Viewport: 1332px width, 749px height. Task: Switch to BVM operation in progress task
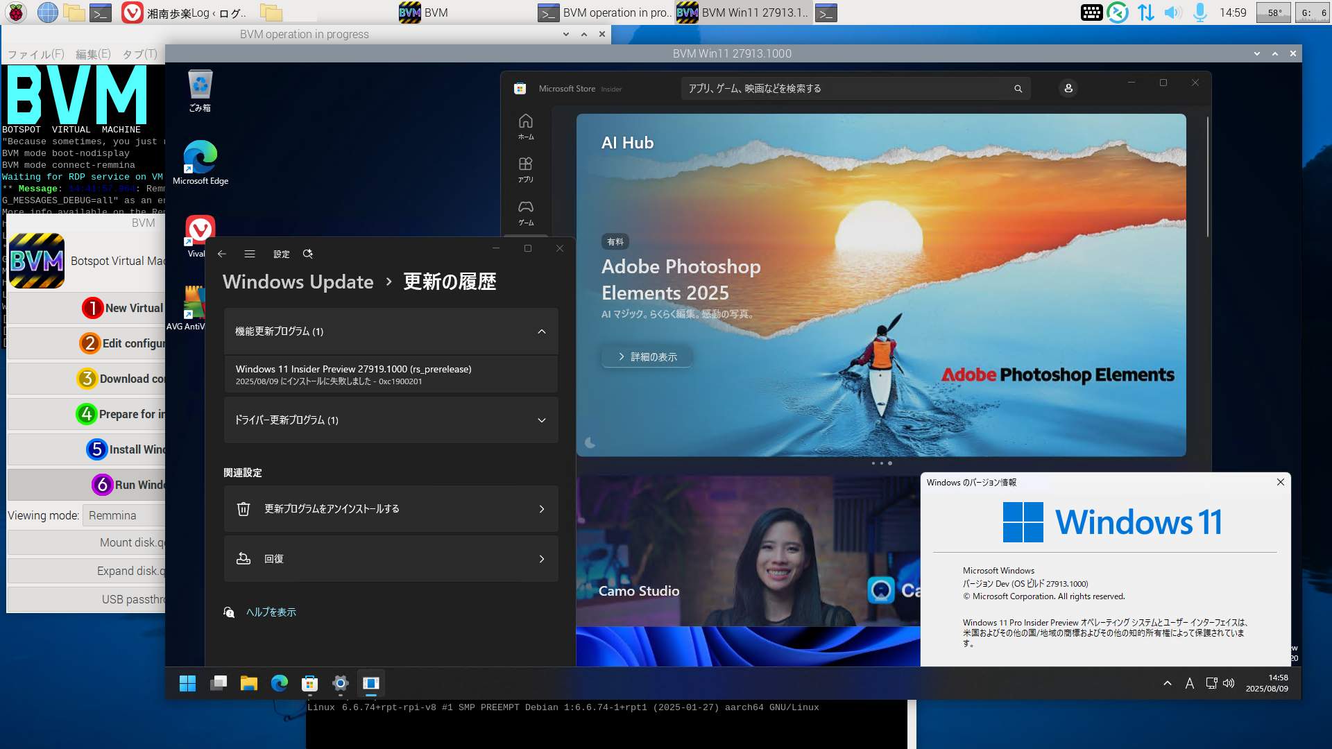[604, 12]
